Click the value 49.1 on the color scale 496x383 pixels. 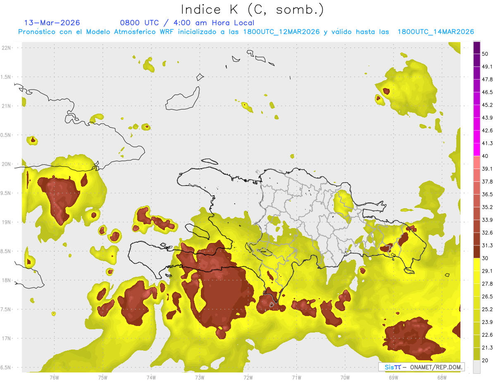487,67
